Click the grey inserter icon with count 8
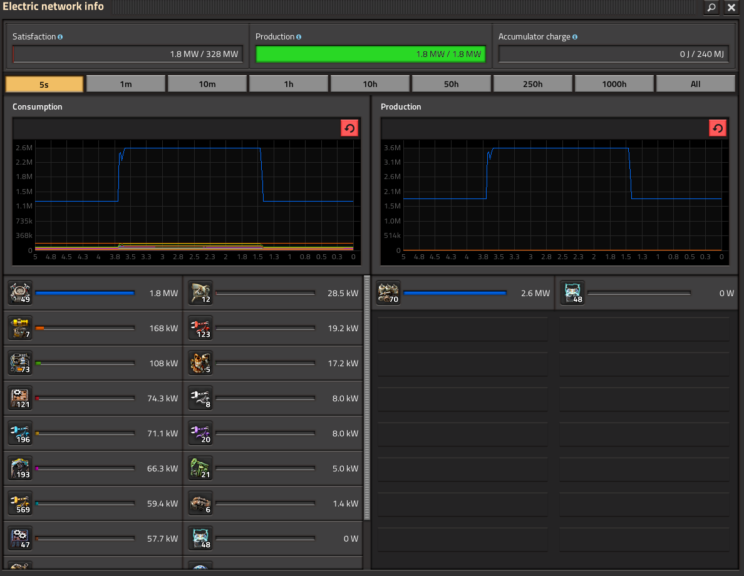Viewport: 744px width, 576px height. [200, 398]
